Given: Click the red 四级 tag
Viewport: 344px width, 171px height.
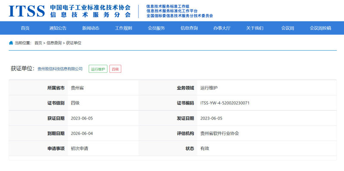Looking at the screenshot, I should point(115,69).
